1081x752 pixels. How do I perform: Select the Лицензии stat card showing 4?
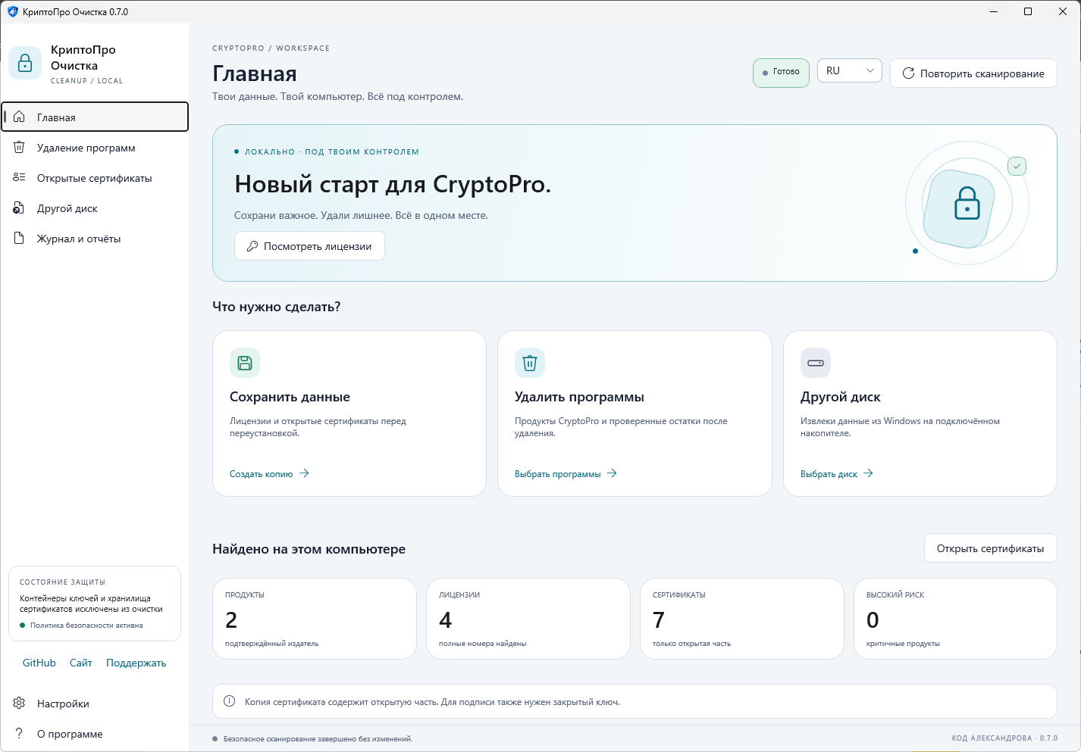coord(528,619)
